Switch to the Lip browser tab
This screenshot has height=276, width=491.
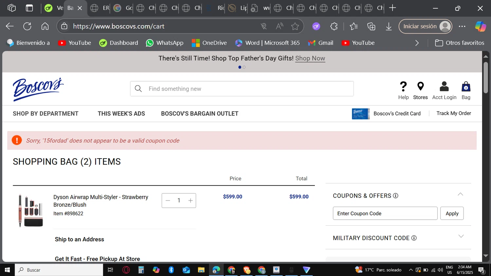coord(237,8)
